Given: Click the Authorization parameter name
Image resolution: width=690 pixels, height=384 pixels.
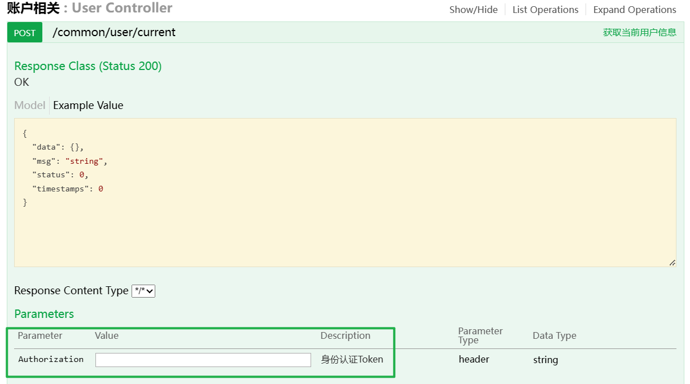Looking at the screenshot, I should 51,359.
